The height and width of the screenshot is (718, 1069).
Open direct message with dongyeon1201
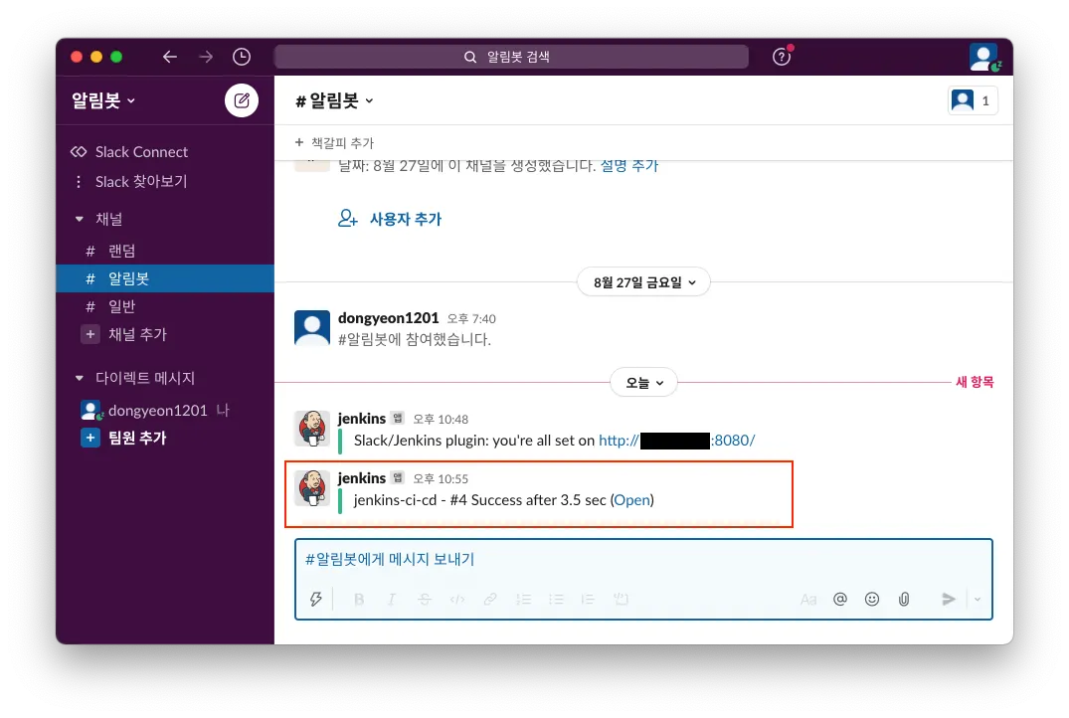click(x=155, y=411)
